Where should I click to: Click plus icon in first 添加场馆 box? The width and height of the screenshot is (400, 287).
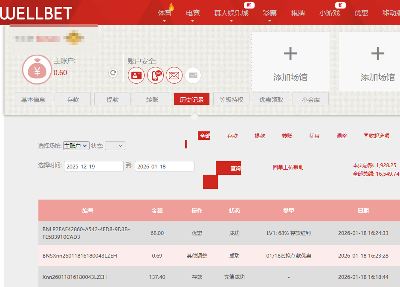click(x=290, y=54)
